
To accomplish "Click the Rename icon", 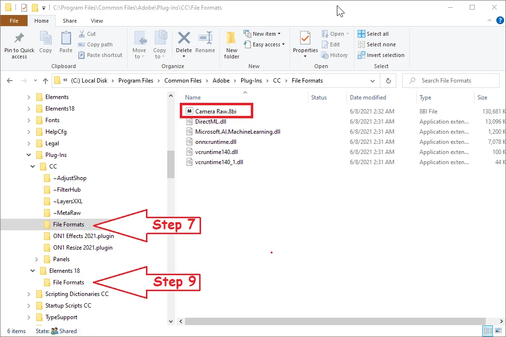I will point(205,38).
